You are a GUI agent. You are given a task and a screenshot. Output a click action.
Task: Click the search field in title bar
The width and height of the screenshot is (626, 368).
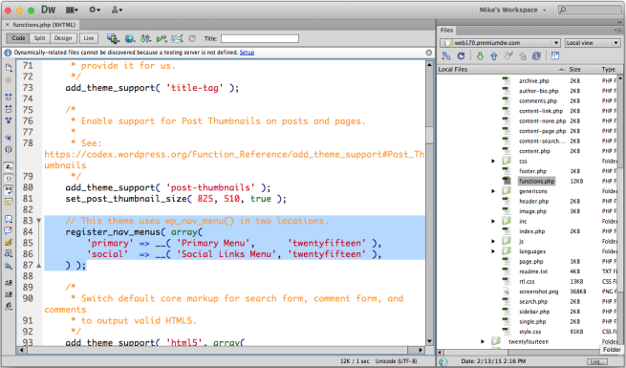click(590, 10)
